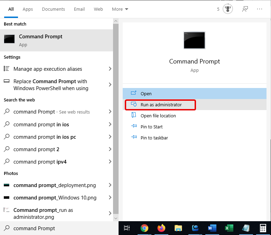
Task: Click the icon beside Replace Command Prompt setting
Action: coord(7,81)
